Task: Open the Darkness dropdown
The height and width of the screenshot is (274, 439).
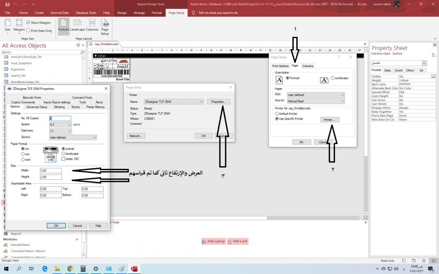Action: (x=69, y=131)
